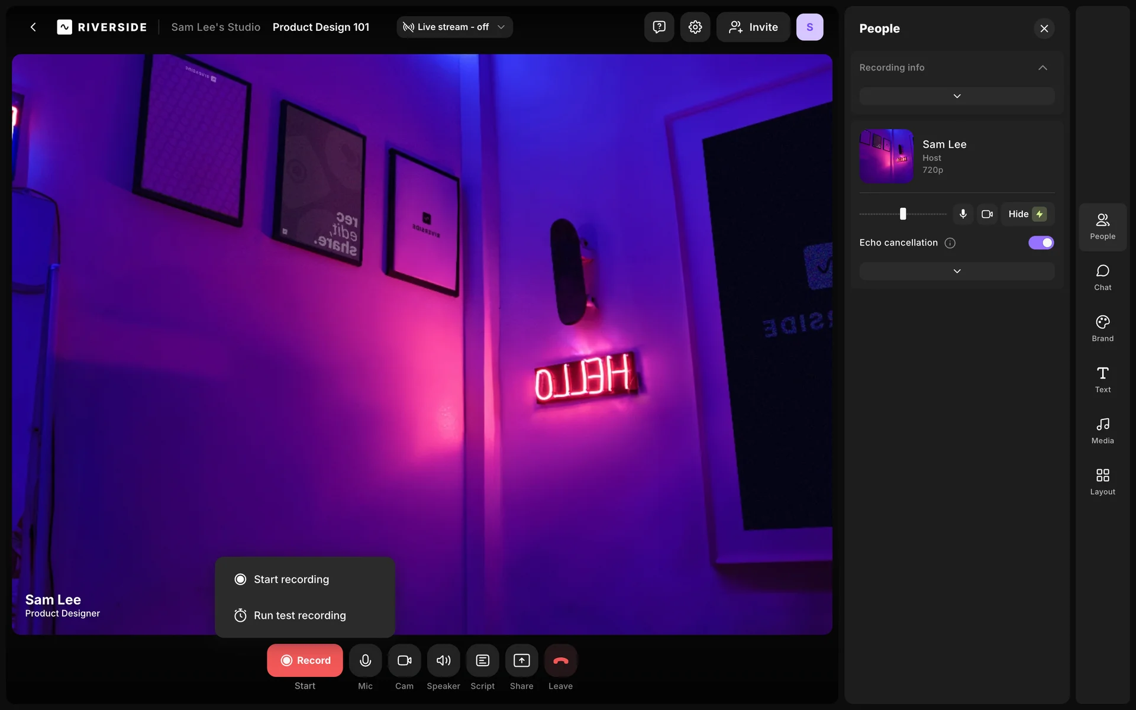Screen dimensions: 1136x710
Task: Click the Share screen icon
Action: pos(521,660)
